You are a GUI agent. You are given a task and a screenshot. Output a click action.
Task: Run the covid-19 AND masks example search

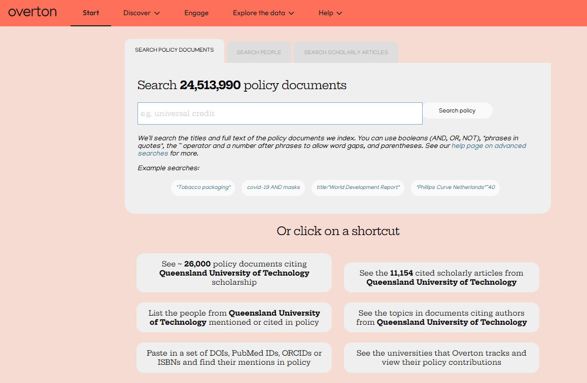click(273, 187)
